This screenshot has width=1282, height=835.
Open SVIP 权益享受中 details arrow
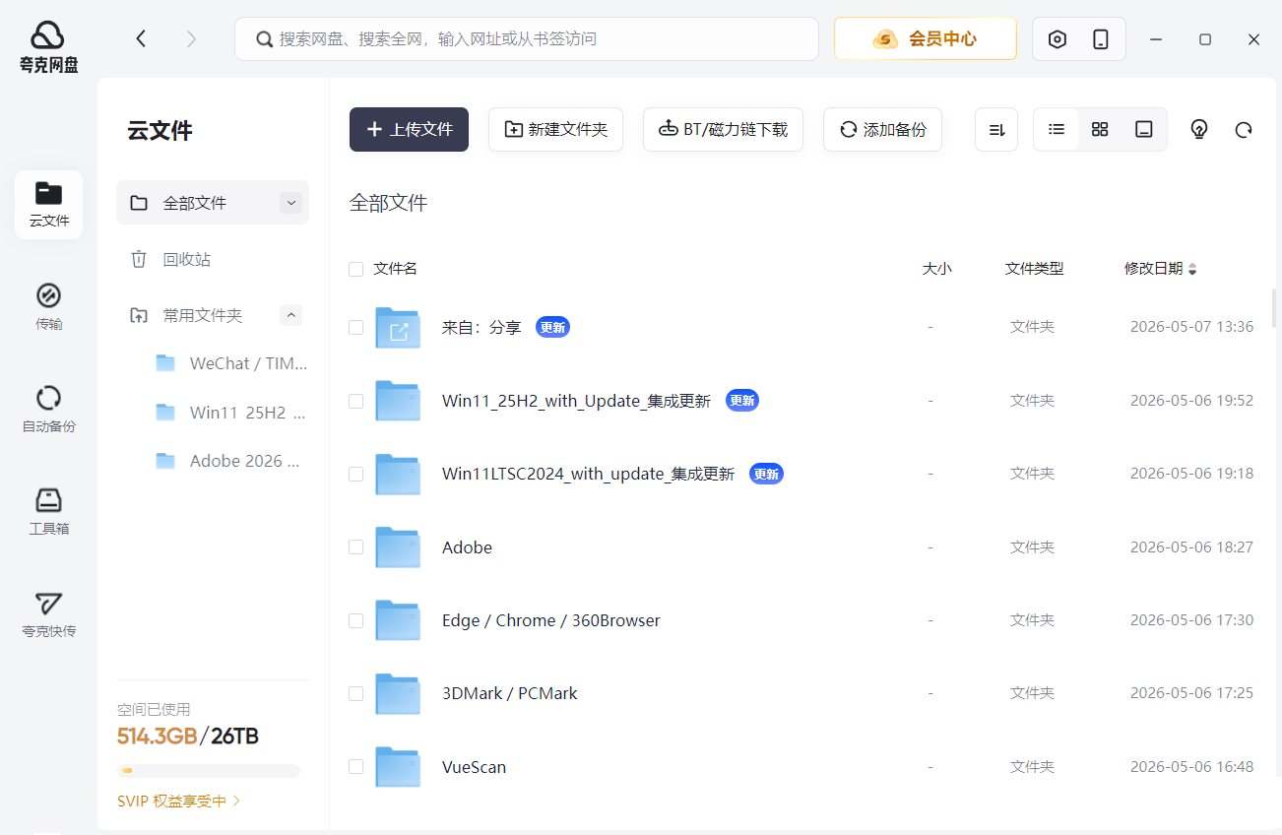pos(236,802)
